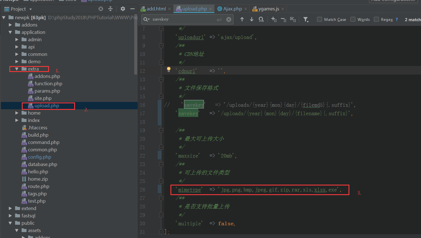
Task: Open the search filter options funnel icon
Action: (305, 19)
